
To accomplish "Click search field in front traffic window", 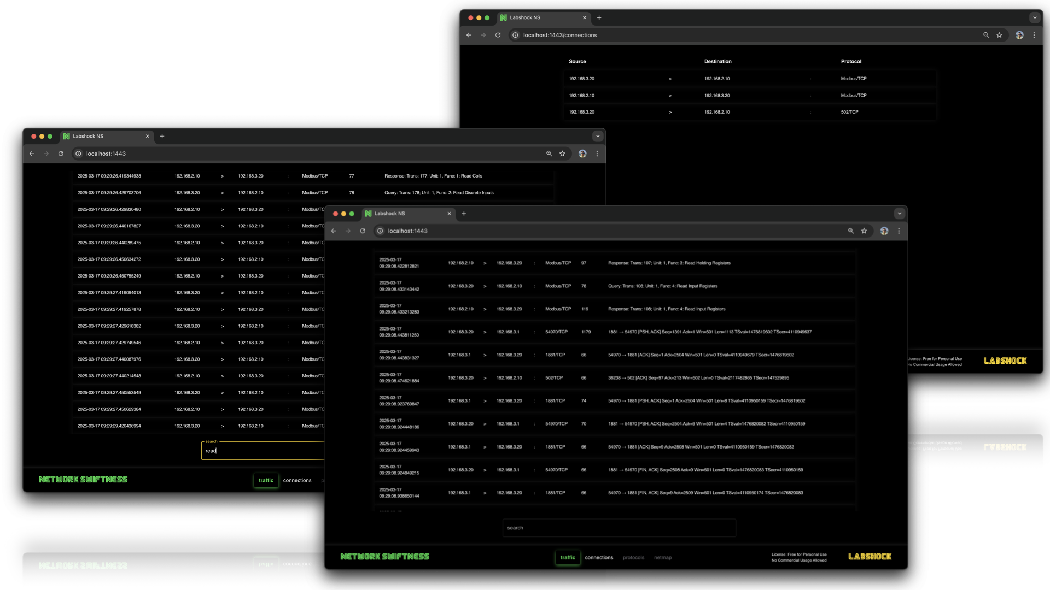I will click(x=619, y=528).
